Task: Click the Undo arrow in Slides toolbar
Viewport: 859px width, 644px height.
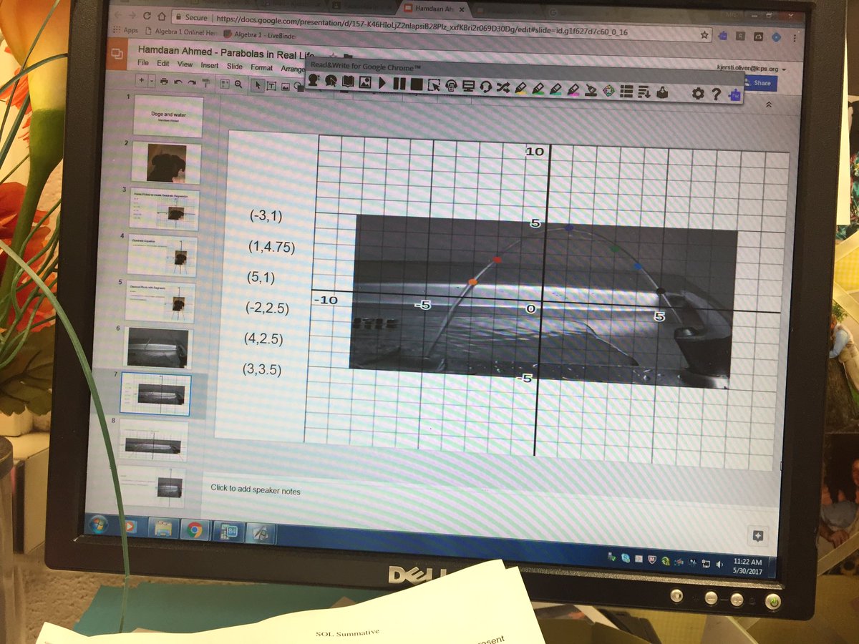Action: [178, 82]
